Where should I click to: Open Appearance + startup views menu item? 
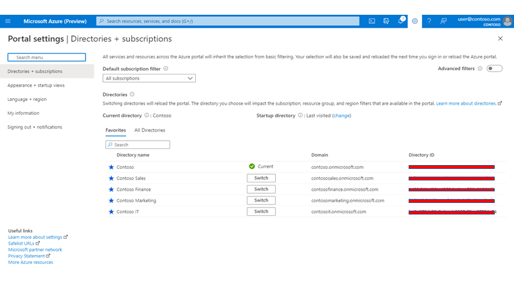point(36,85)
